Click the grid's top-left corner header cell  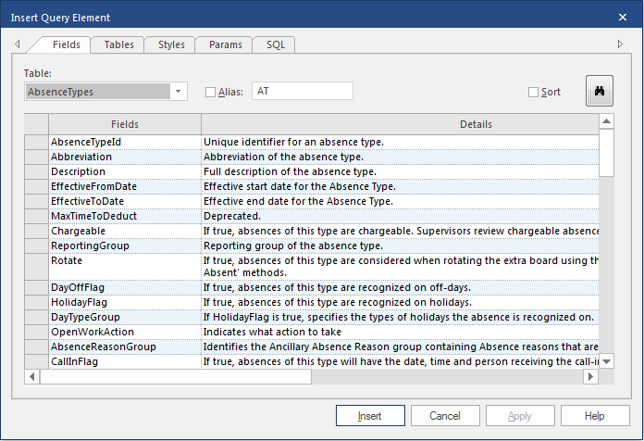click(x=37, y=124)
